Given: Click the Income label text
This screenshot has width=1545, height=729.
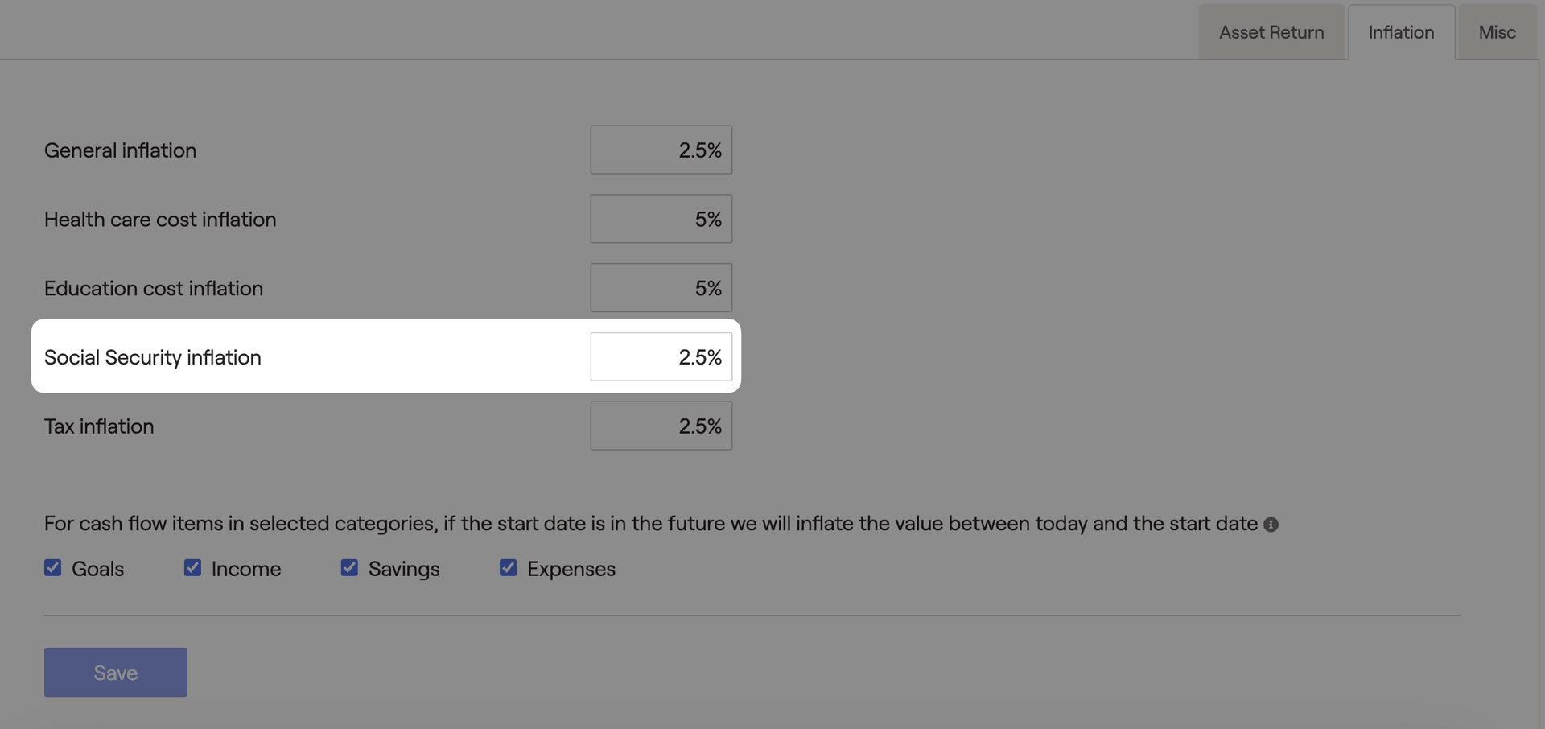Looking at the screenshot, I should pyautogui.click(x=246, y=569).
